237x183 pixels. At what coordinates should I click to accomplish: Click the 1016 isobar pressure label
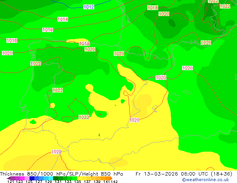[x=47, y=30]
